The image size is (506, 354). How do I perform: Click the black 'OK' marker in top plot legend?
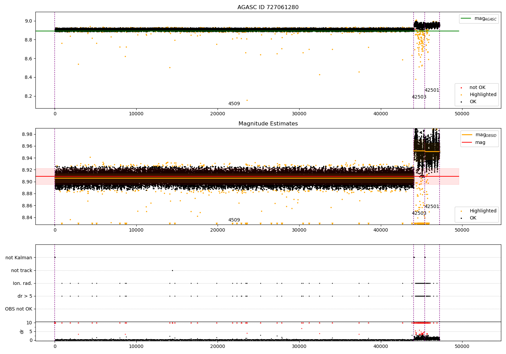(x=461, y=102)
